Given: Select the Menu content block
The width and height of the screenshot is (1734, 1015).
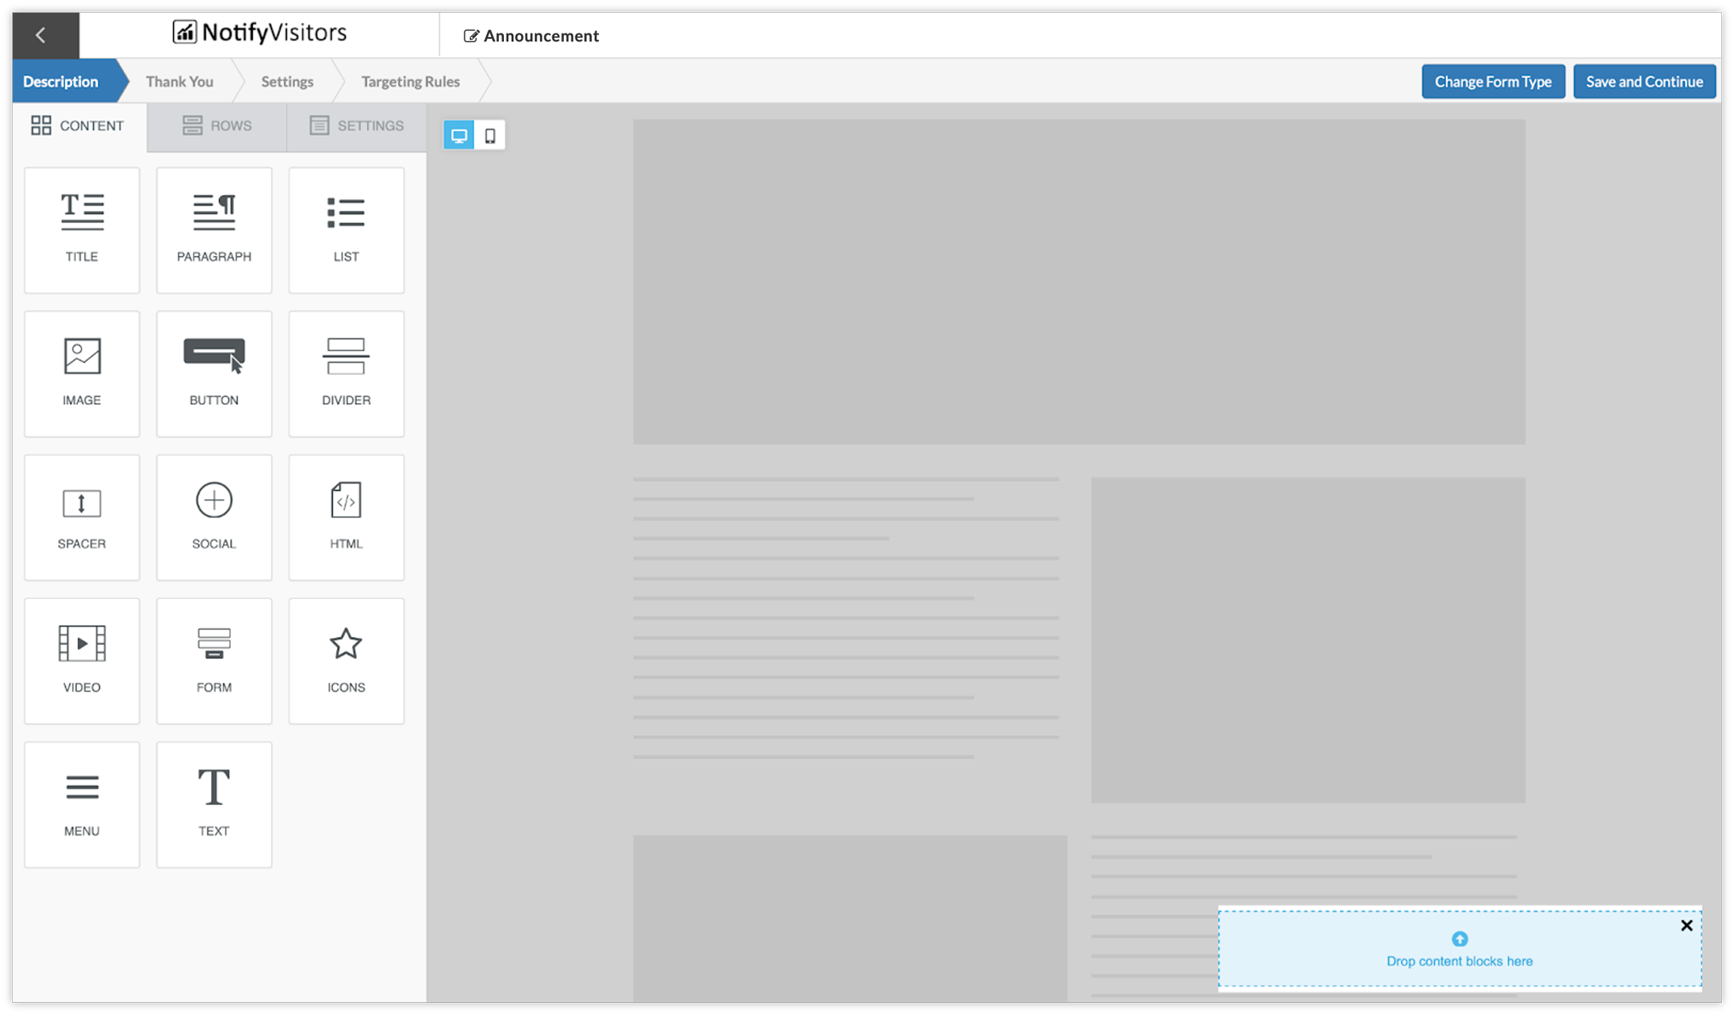Looking at the screenshot, I should (82, 805).
